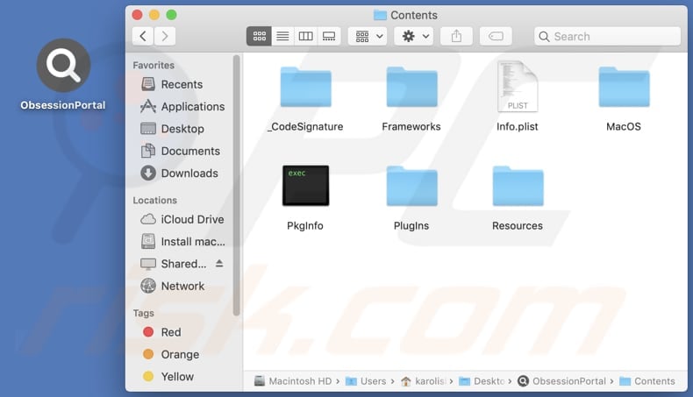Select the PkgInfo exec file
This screenshot has width=693, height=397.
tap(305, 186)
